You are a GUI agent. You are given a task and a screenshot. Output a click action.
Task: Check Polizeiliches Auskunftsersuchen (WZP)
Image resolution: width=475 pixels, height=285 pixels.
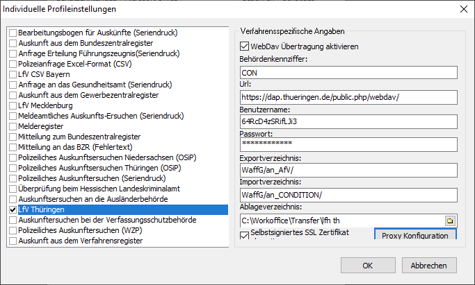tap(13, 230)
